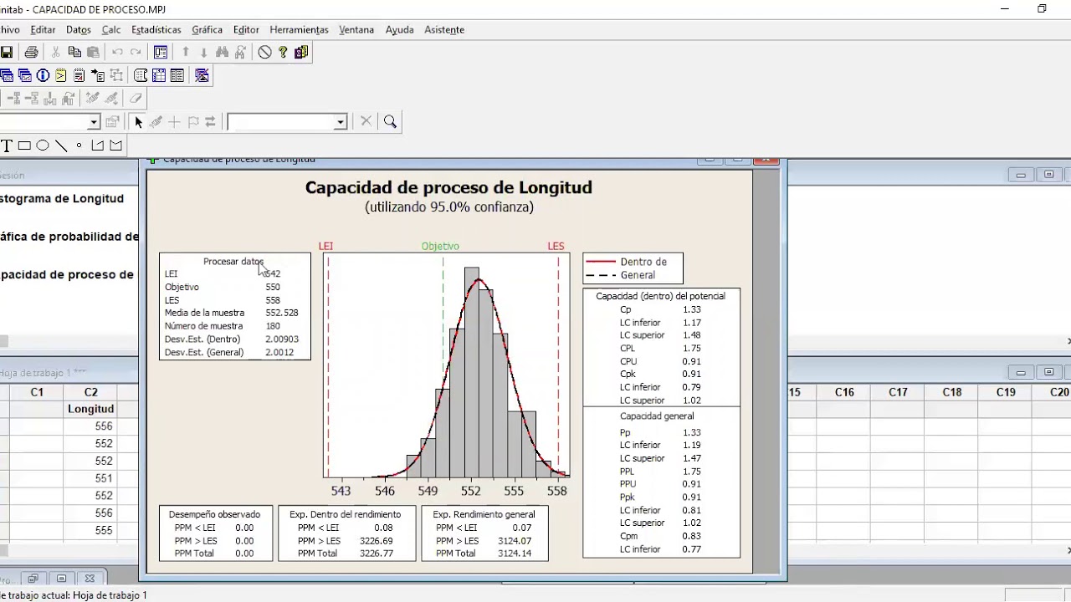Close the capability graph window
1071x602 pixels.
(x=766, y=159)
